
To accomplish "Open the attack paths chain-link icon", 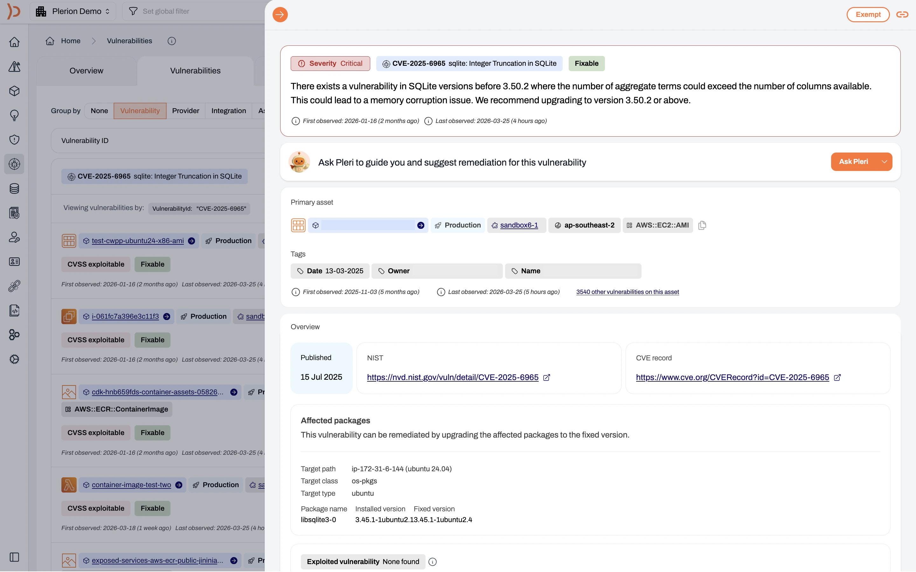I will pos(14,286).
